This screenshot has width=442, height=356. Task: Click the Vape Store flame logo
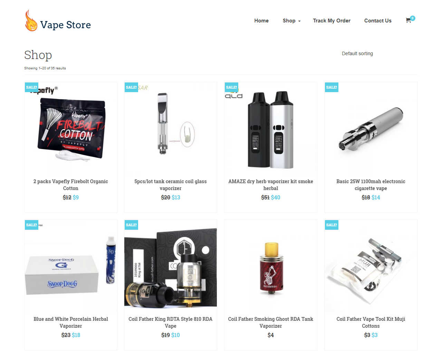click(31, 20)
